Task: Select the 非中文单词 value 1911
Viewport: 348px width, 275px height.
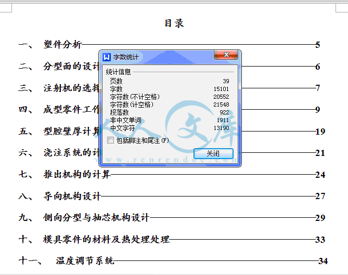Action: tap(223, 120)
